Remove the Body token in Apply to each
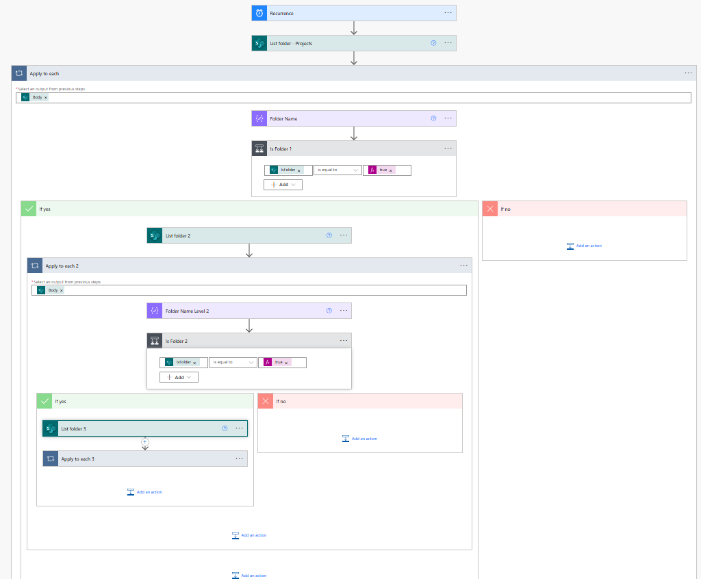Screen dimensions: 701x579 (x=45, y=97)
